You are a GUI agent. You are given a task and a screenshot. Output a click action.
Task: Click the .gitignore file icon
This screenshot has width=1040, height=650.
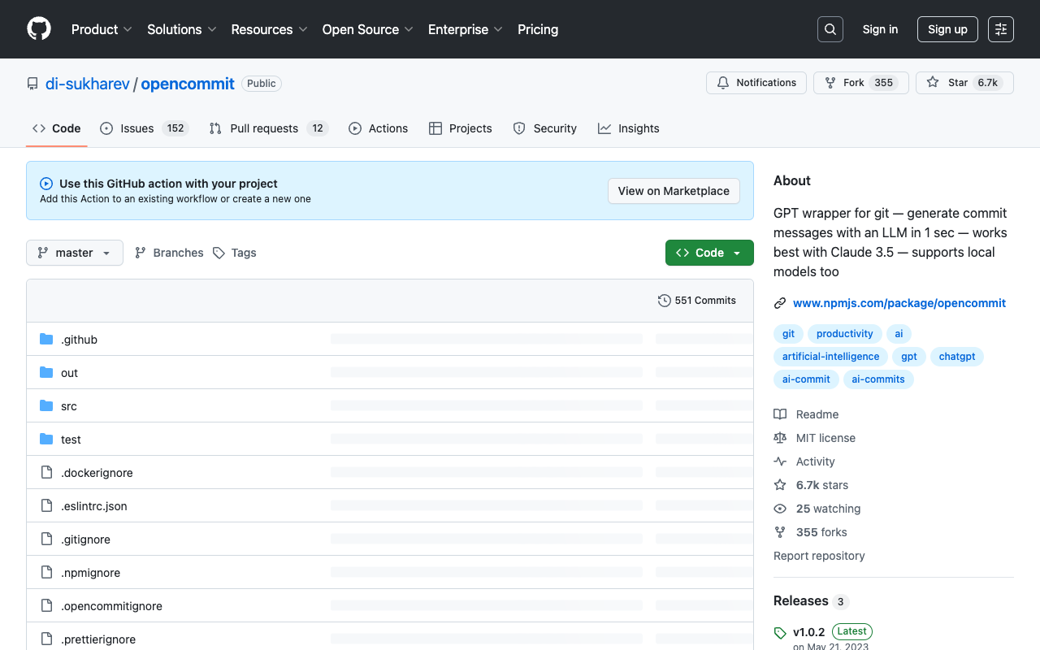point(46,539)
